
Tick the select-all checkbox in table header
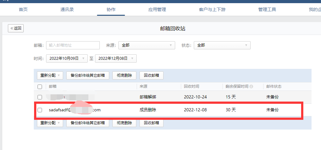pyautogui.click(x=40, y=87)
